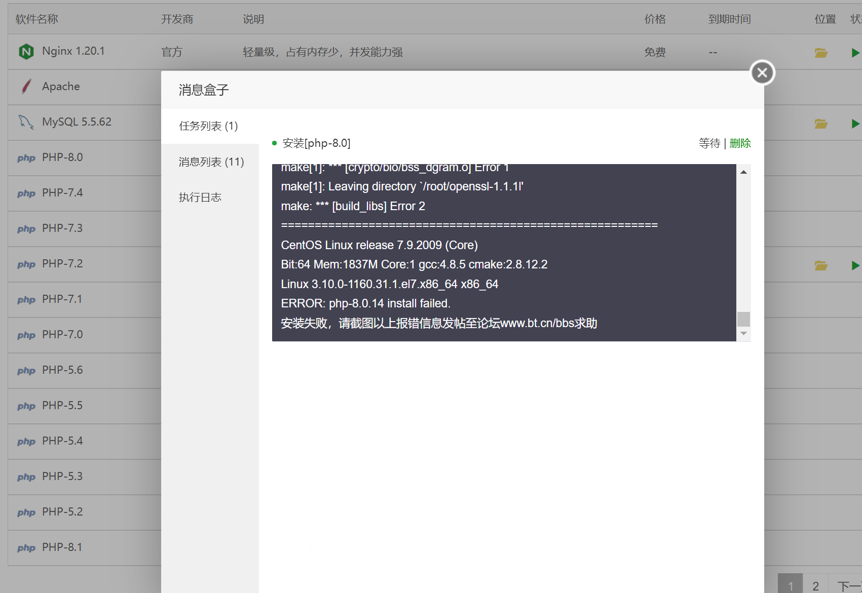The width and height of the screenshot is (862, 593).
Task: Select PHP-7.2 in software list
Action: tap(62, 264)
